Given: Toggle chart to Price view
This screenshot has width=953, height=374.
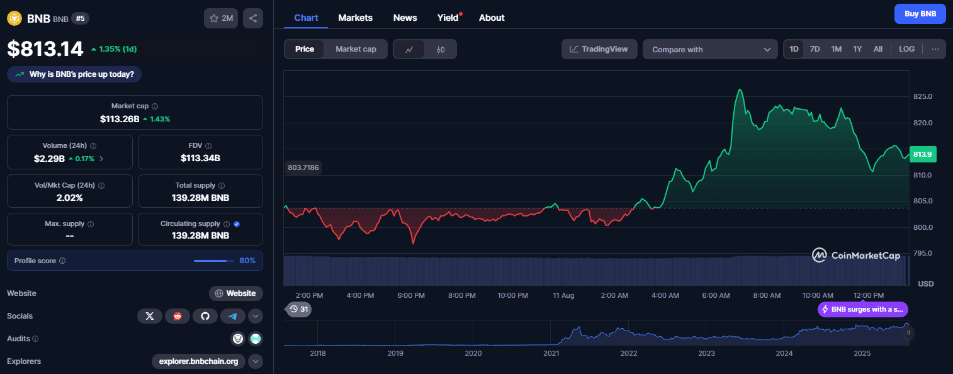Looking at the screenshot, I should (305, 49).
